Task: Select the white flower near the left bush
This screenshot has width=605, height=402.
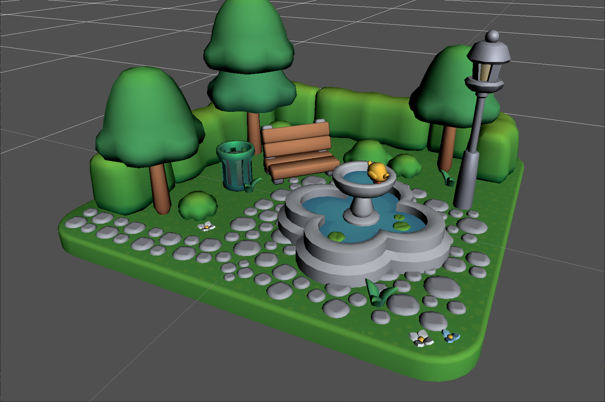Action: point(207,227)
